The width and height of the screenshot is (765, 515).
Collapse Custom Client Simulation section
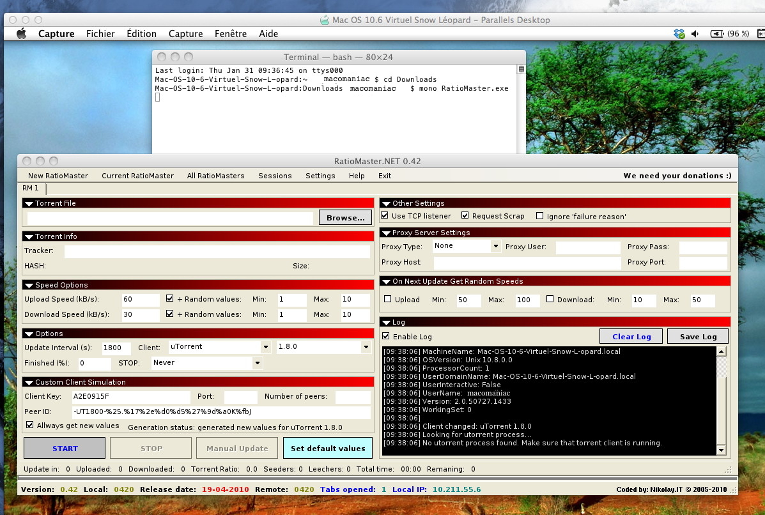[29, 382]
